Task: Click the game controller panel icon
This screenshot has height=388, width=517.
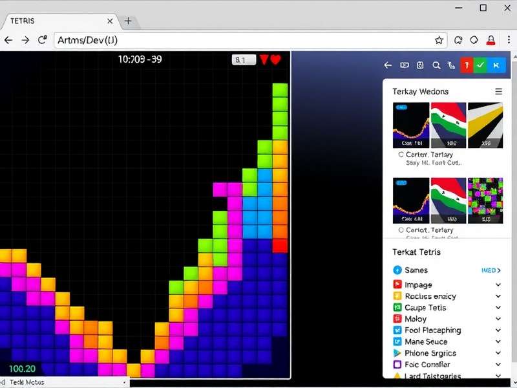Action: point(405,65)
